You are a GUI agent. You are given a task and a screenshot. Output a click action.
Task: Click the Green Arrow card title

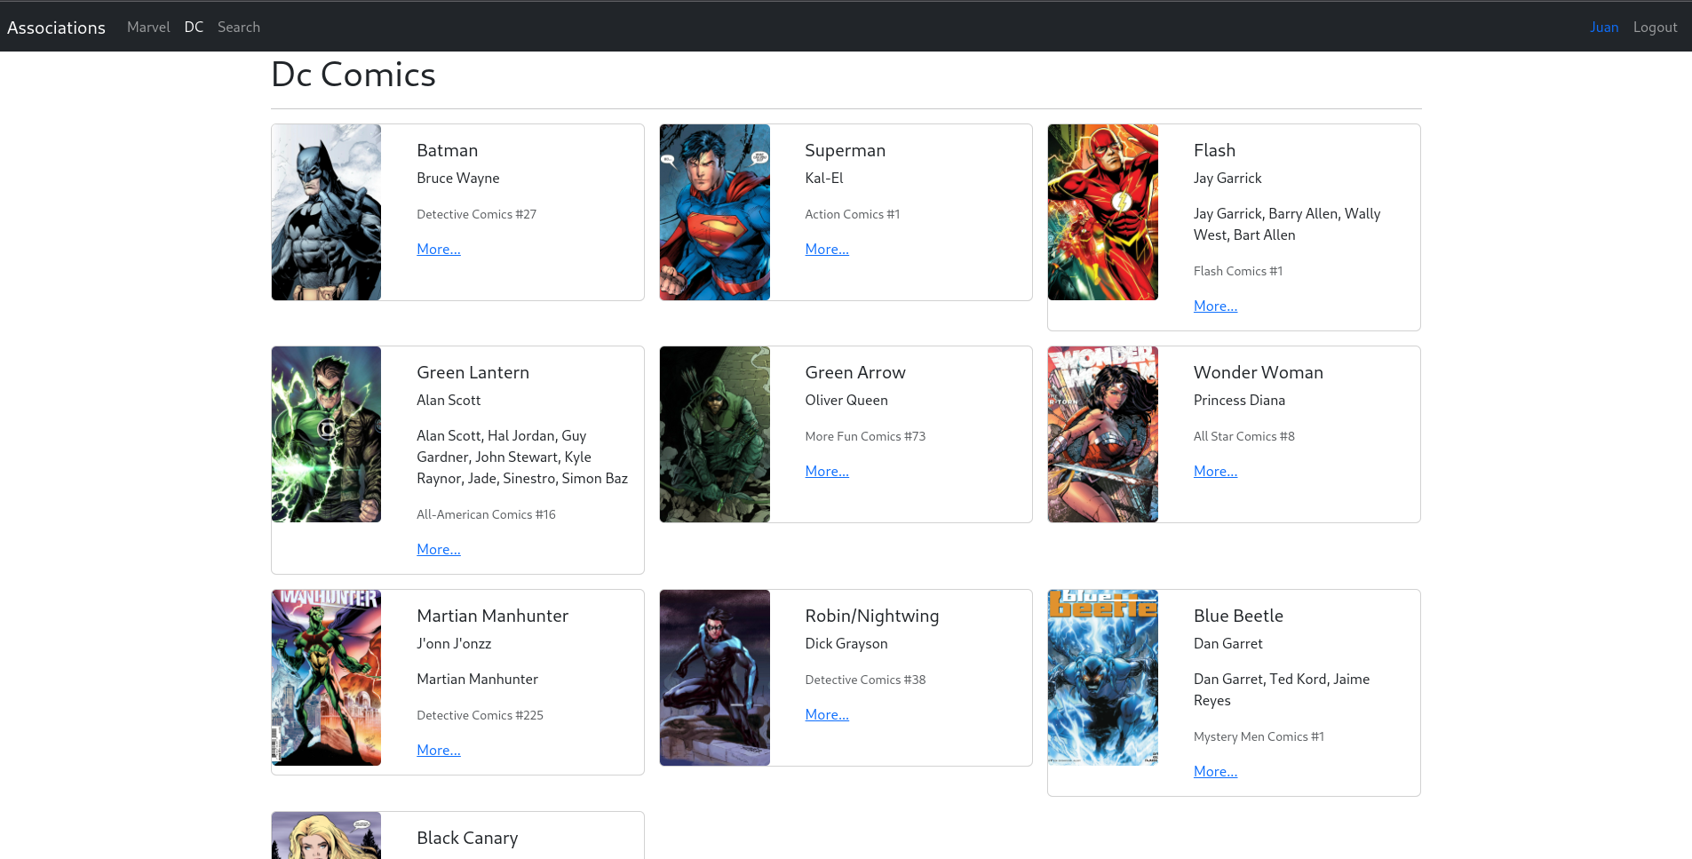[855, 372]
